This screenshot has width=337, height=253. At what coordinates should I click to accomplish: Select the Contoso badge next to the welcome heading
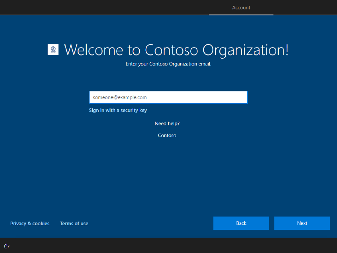click(x=53, y=49)
